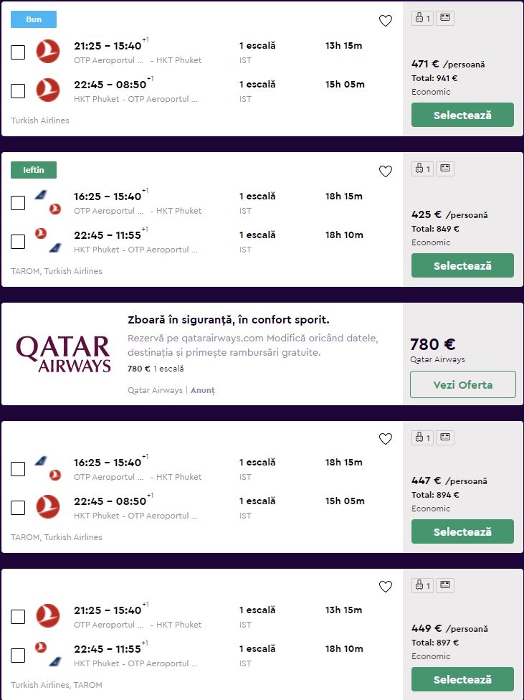The width and height of the screenshot is (524, 700).
Task: Save the 447 € flight to favorites
Action: pyautogui.click(x=386, y=439)
